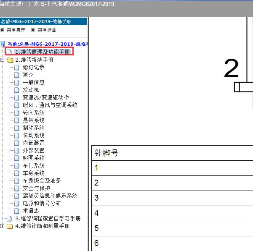Open the 安全与保护 section
Screen dimensions: 253x251
pyautogui.click(x=36, y=188)
